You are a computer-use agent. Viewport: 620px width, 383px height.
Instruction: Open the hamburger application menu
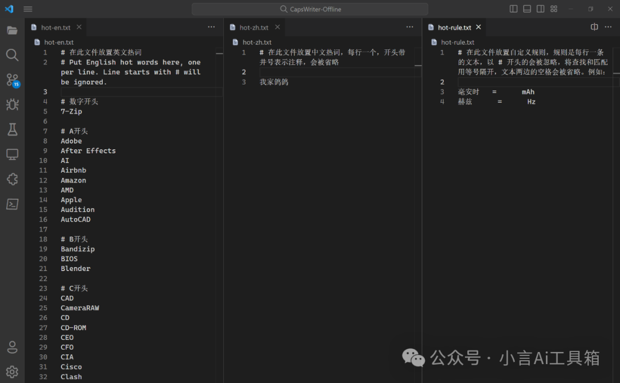tap(28, 9)
